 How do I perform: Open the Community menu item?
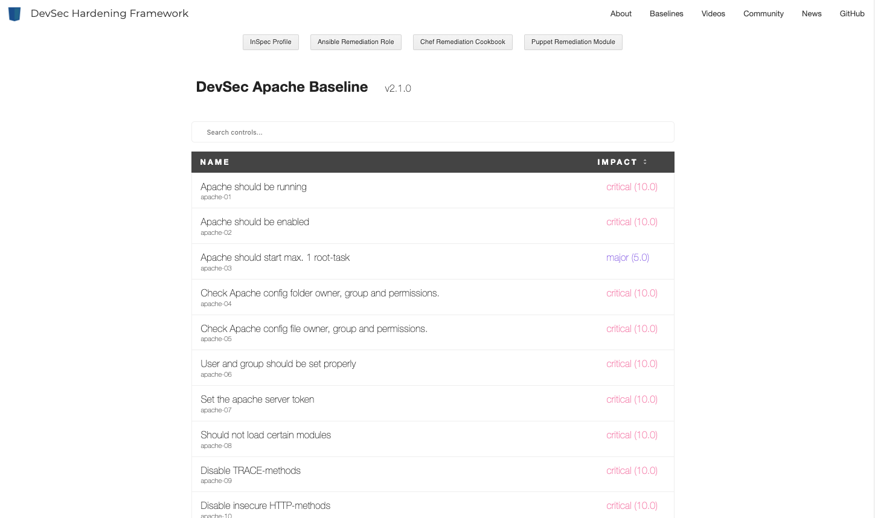763,13
